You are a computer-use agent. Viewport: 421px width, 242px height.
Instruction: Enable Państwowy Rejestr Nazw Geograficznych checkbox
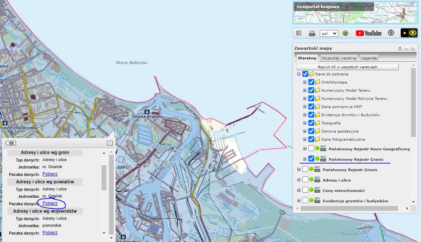tap(311, 148)
